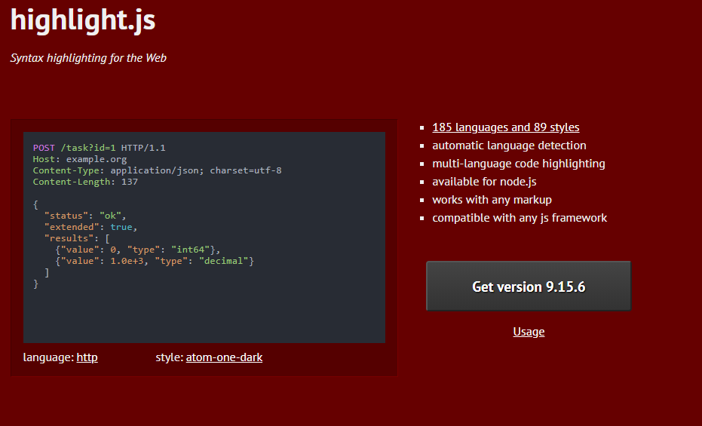Click the 'Host' header name

[44, 159]
